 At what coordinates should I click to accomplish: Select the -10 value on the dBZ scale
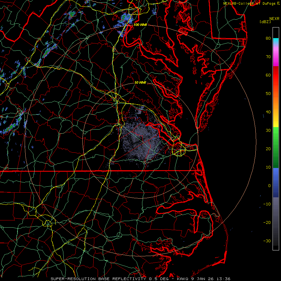pyautogui.click(x=267, y=204)
